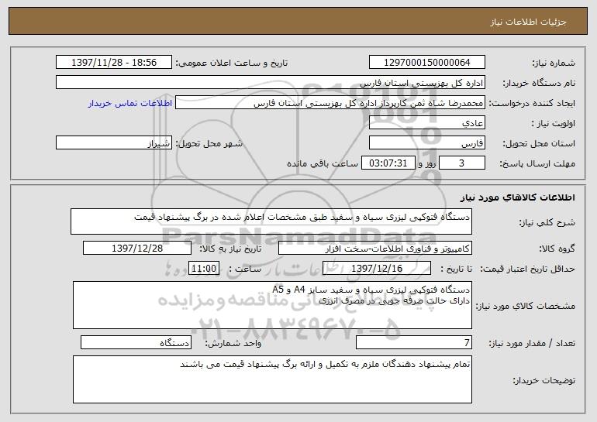Image resolution: width=597 pixels, height=422 pixels.
Task: Click the label تعداد / مقدار مورد نیاز
Action: 532,343
